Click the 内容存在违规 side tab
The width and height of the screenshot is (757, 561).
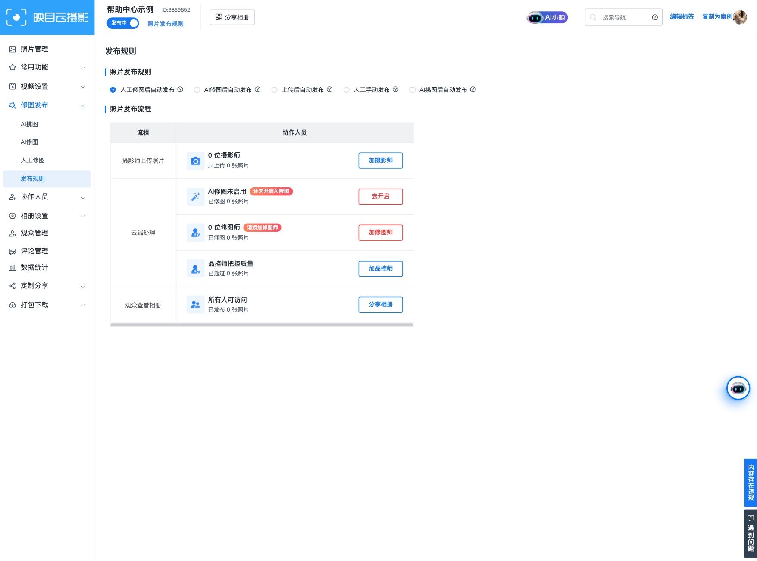point(751,482)
